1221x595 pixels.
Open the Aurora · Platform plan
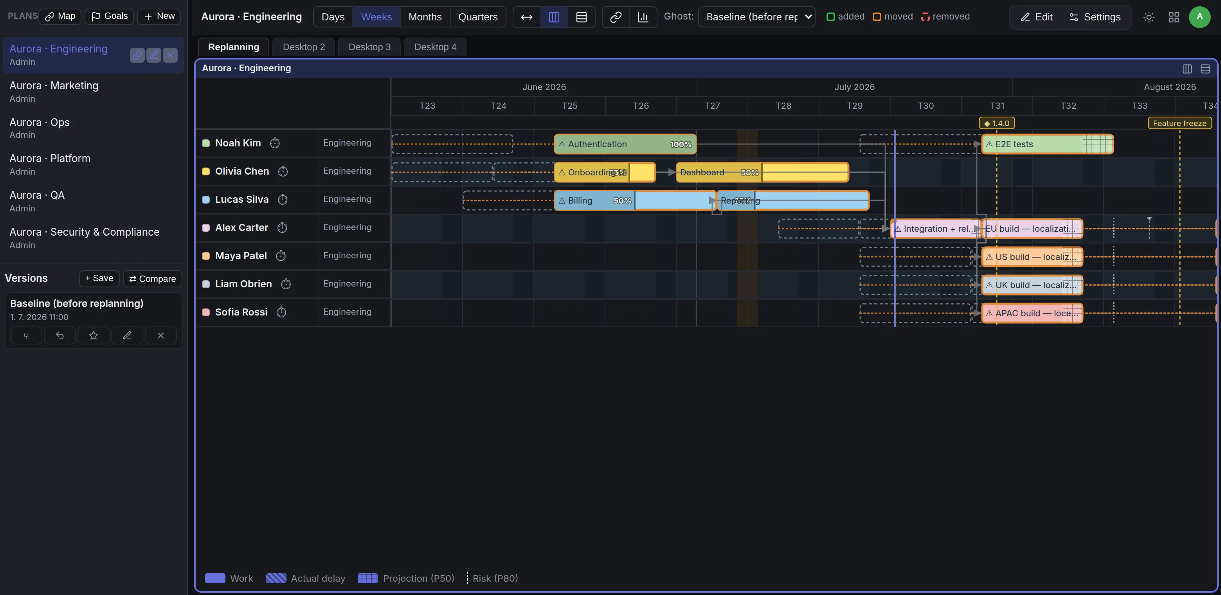[94, 164]
